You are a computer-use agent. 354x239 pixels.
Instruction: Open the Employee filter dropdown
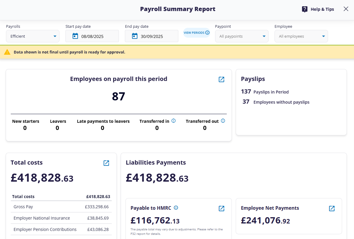(301, 36)
